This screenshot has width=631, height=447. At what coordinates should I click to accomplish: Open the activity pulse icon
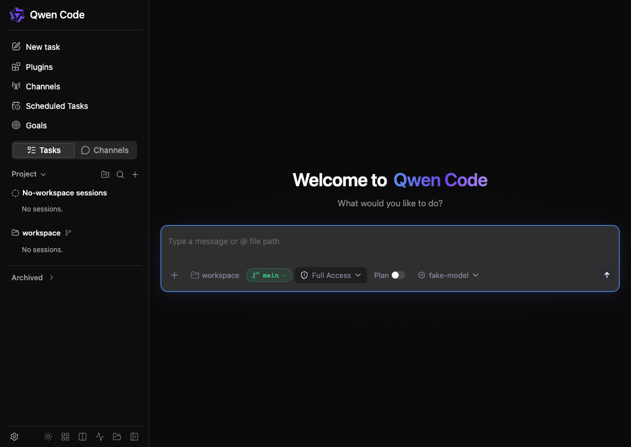pyautogui.click(x=100, y=437)
